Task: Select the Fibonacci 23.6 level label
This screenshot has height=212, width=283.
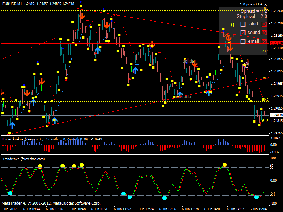Action: click(x=265, y=51)
